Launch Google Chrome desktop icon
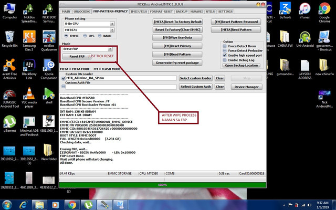The width and height of the screenshot is (336, 210). [324, 13]
